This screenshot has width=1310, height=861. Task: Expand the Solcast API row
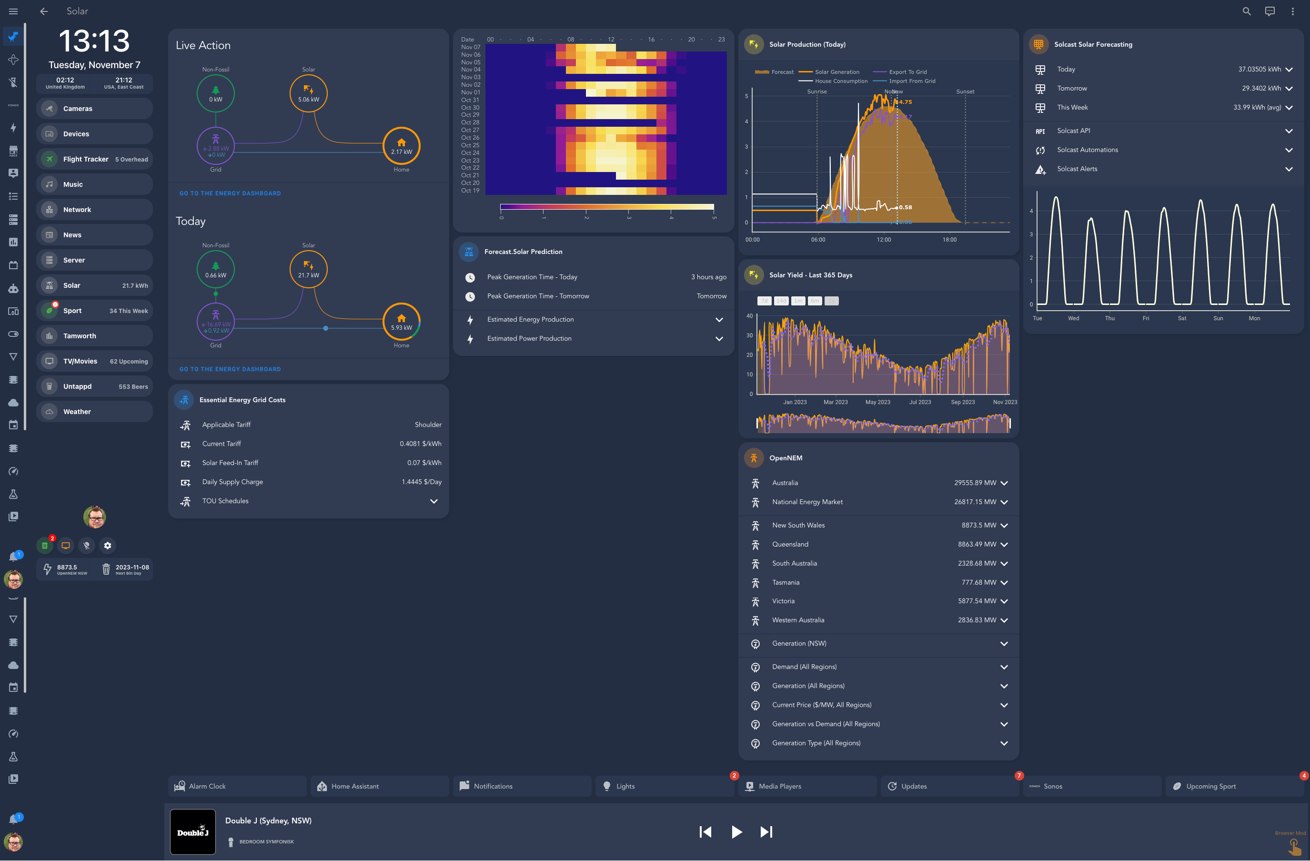(x=1288, y=131)
